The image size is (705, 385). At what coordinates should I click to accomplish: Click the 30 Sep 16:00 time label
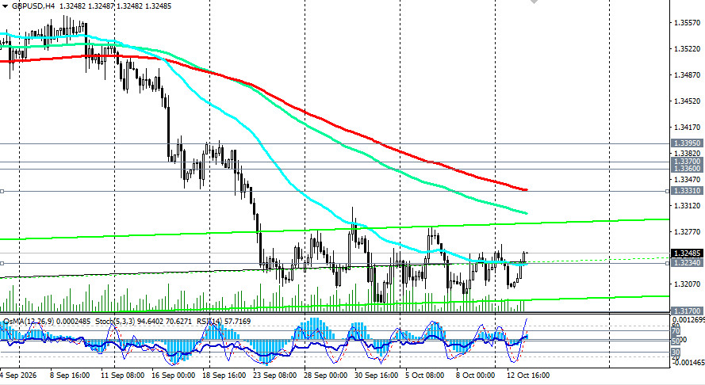tap(377, 375)
